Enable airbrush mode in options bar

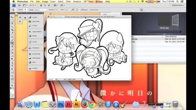click(x=73, y=10)
